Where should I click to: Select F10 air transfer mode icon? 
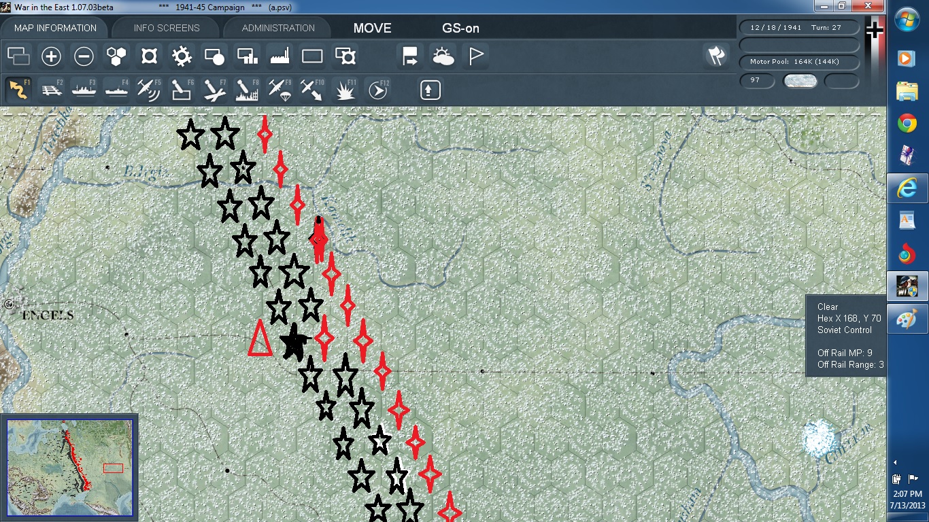coord(312,90)
